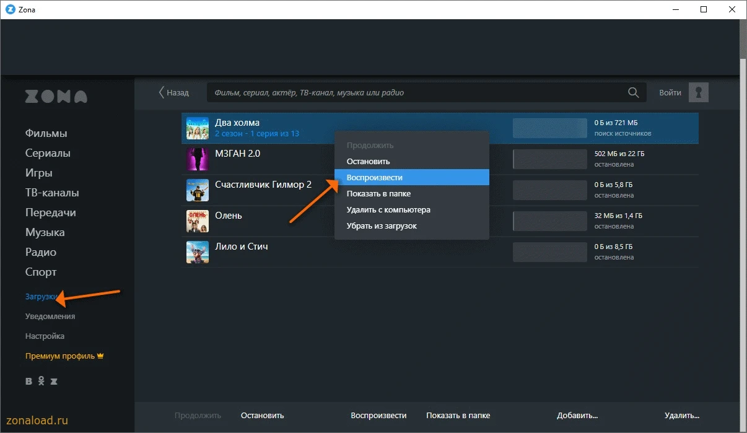
Task: Click the Войти login link
Action: tap(670, 92)
